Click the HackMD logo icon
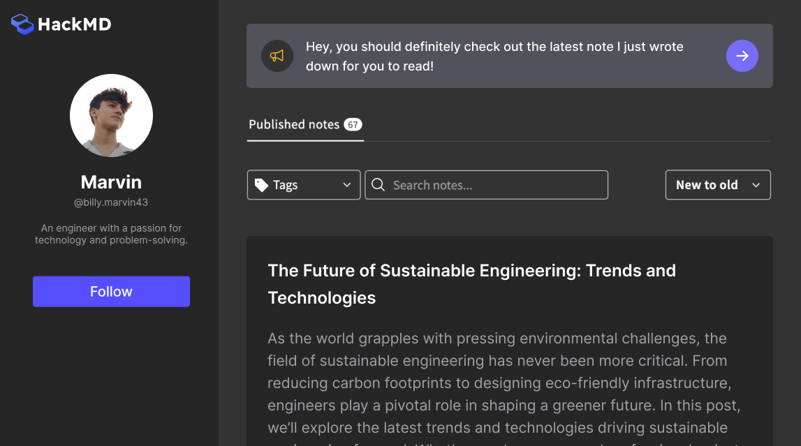The image size is (801, 446). 22,24
